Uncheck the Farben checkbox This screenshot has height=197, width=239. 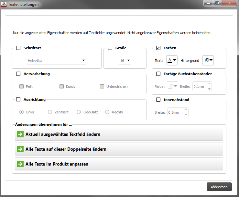click(x=158, y=48)
